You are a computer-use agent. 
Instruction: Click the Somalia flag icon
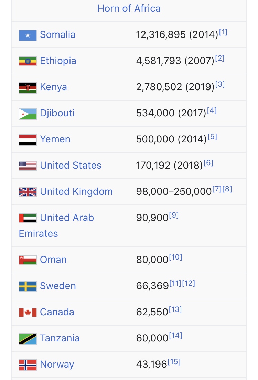(x=28, y=35)
